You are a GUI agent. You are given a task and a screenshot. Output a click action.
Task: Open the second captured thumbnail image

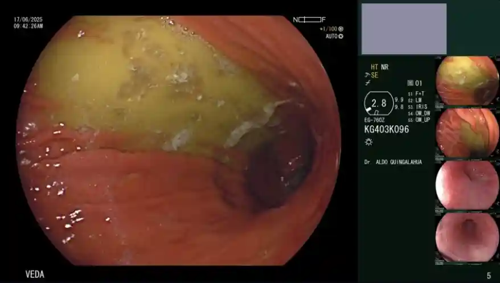pyautogui.click(x=467, y=133)
